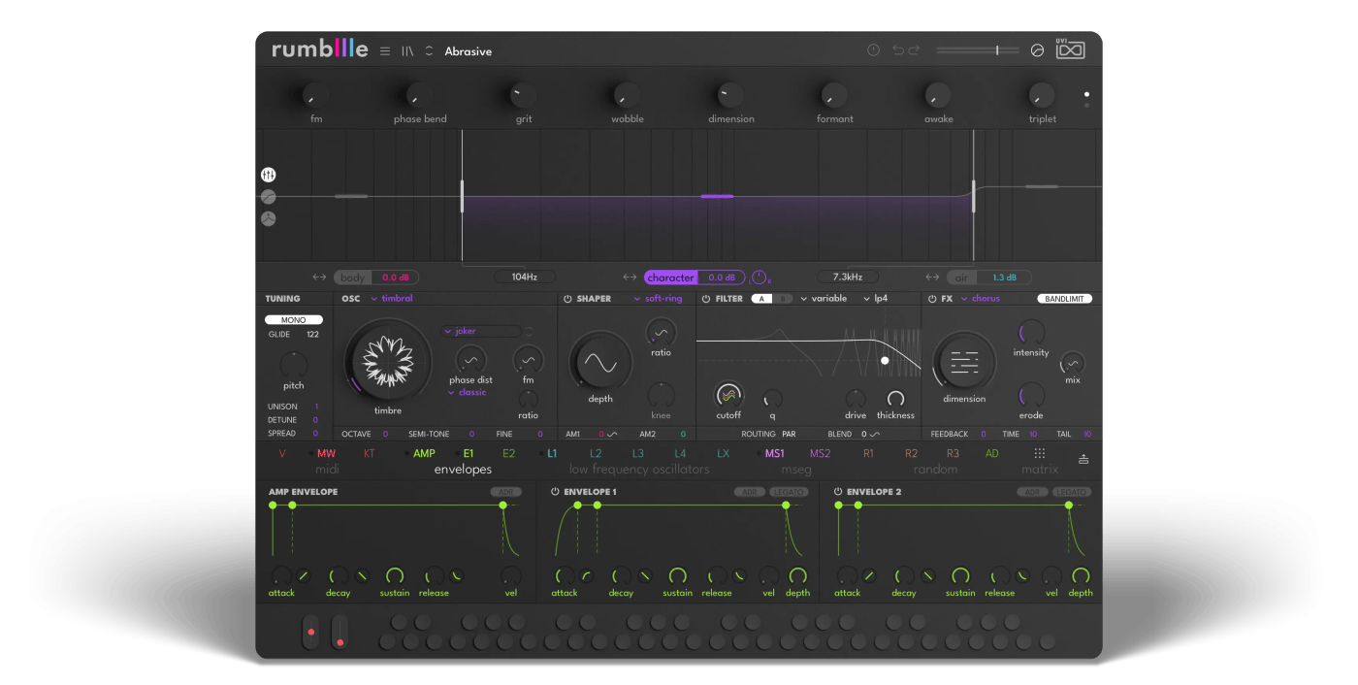
Task: Click the UVI logo
Action: tap(1071, 50)
